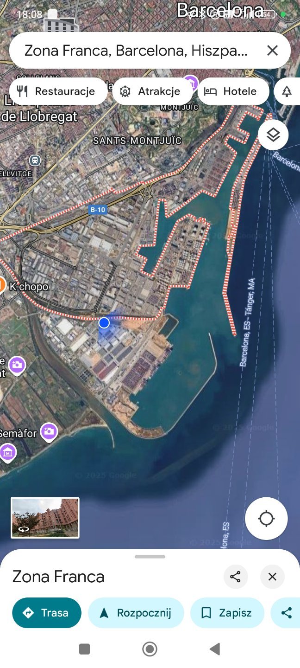Viewport: 300px width, 668px height.
Task: Open the Street View thumbnail preview
Action: point(45,518)
